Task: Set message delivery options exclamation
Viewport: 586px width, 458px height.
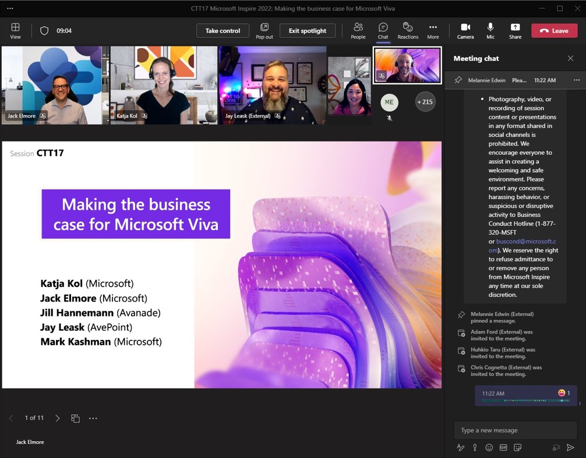Action: coord(475,447)
